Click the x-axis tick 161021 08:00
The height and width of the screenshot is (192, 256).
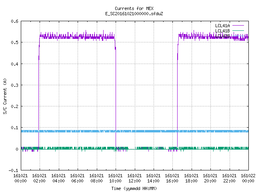[x=96, y=178]
